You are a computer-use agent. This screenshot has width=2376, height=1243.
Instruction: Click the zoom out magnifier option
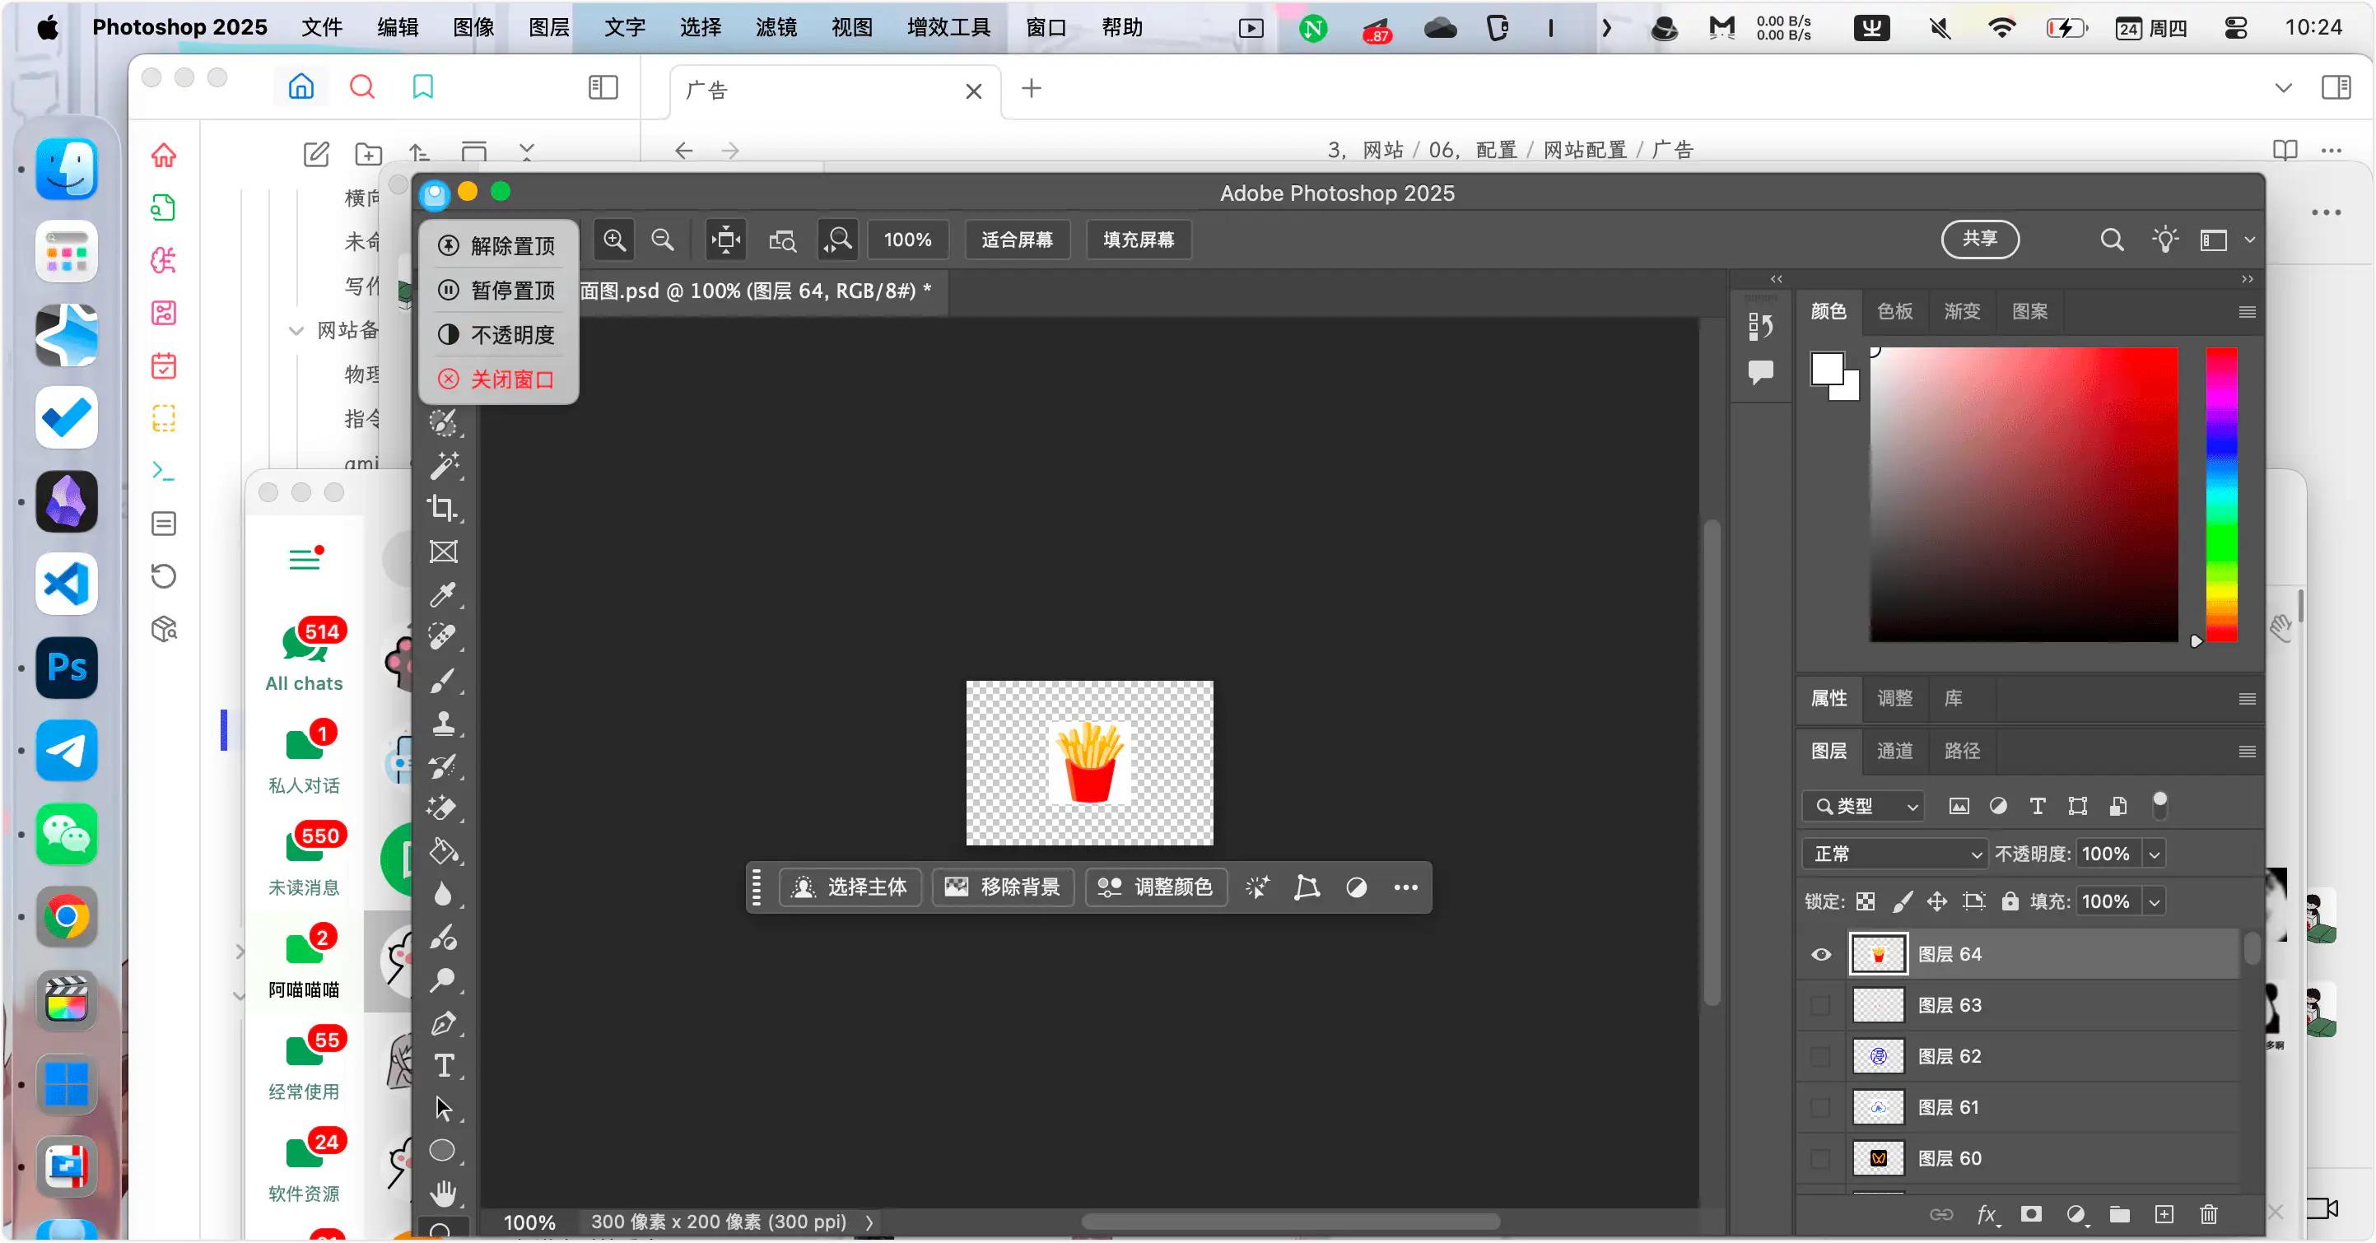coord(662,240)
